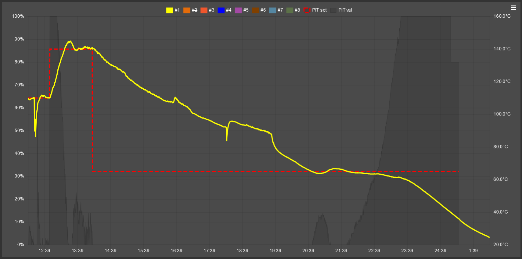
Task: Toggle the #7 legend entry
Action: 276,10
